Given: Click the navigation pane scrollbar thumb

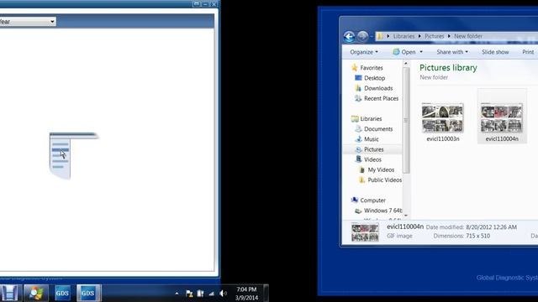Looking at the screenshot, I should [x=406, y=121].
